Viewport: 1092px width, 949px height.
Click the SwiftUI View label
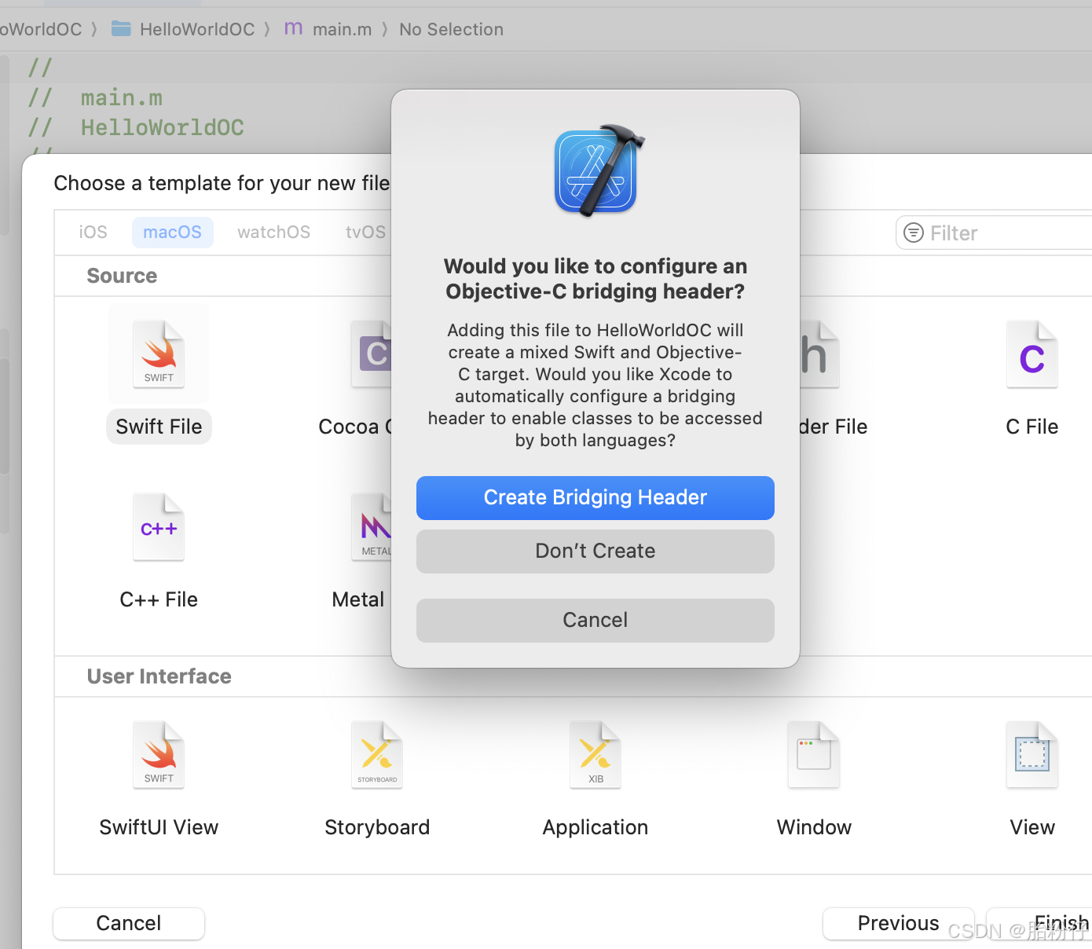coord(159,827)
